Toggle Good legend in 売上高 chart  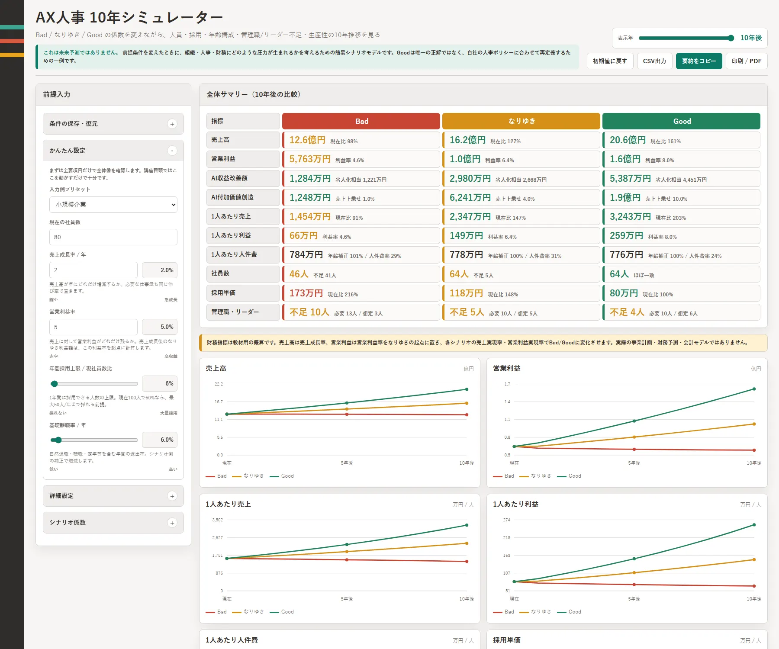pos(282,476)
